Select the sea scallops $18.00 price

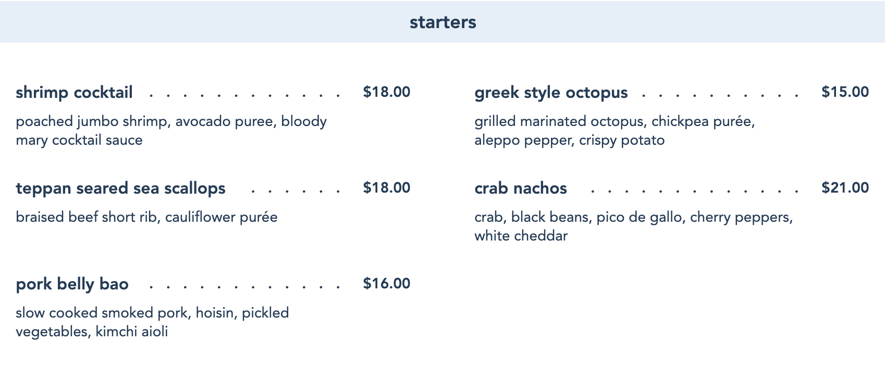tap(386, 188)
